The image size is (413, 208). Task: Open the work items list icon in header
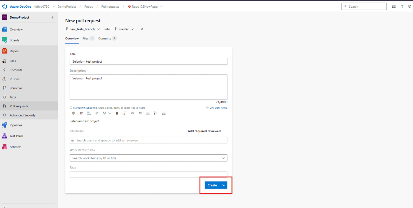coord(394,6)
